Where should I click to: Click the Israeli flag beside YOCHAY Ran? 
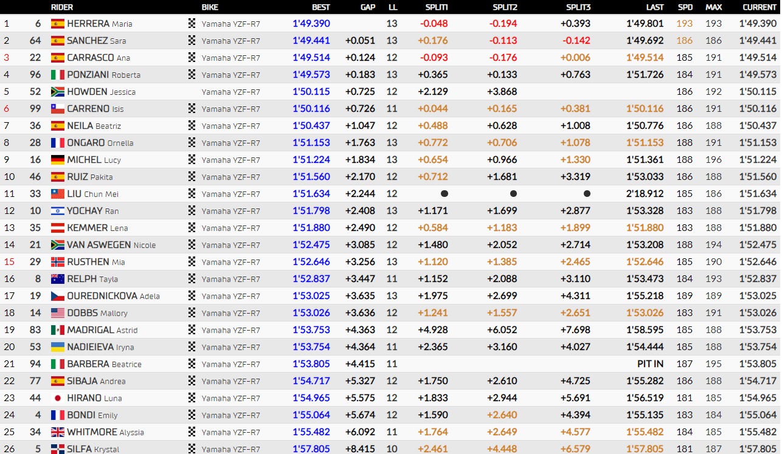pos(58,211)
